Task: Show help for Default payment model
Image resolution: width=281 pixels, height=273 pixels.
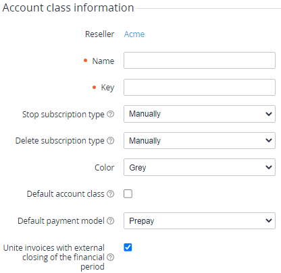Action: tap(110, 220)
